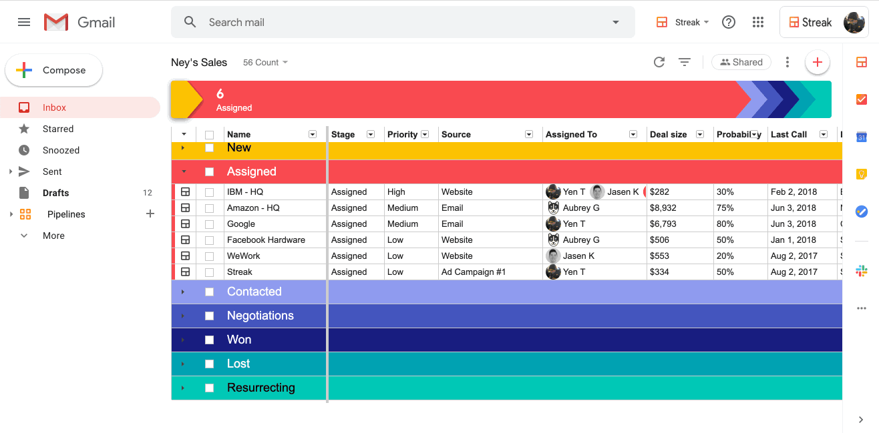
Task: Open the Name column dropdown arrow
Action: [312, 134]
